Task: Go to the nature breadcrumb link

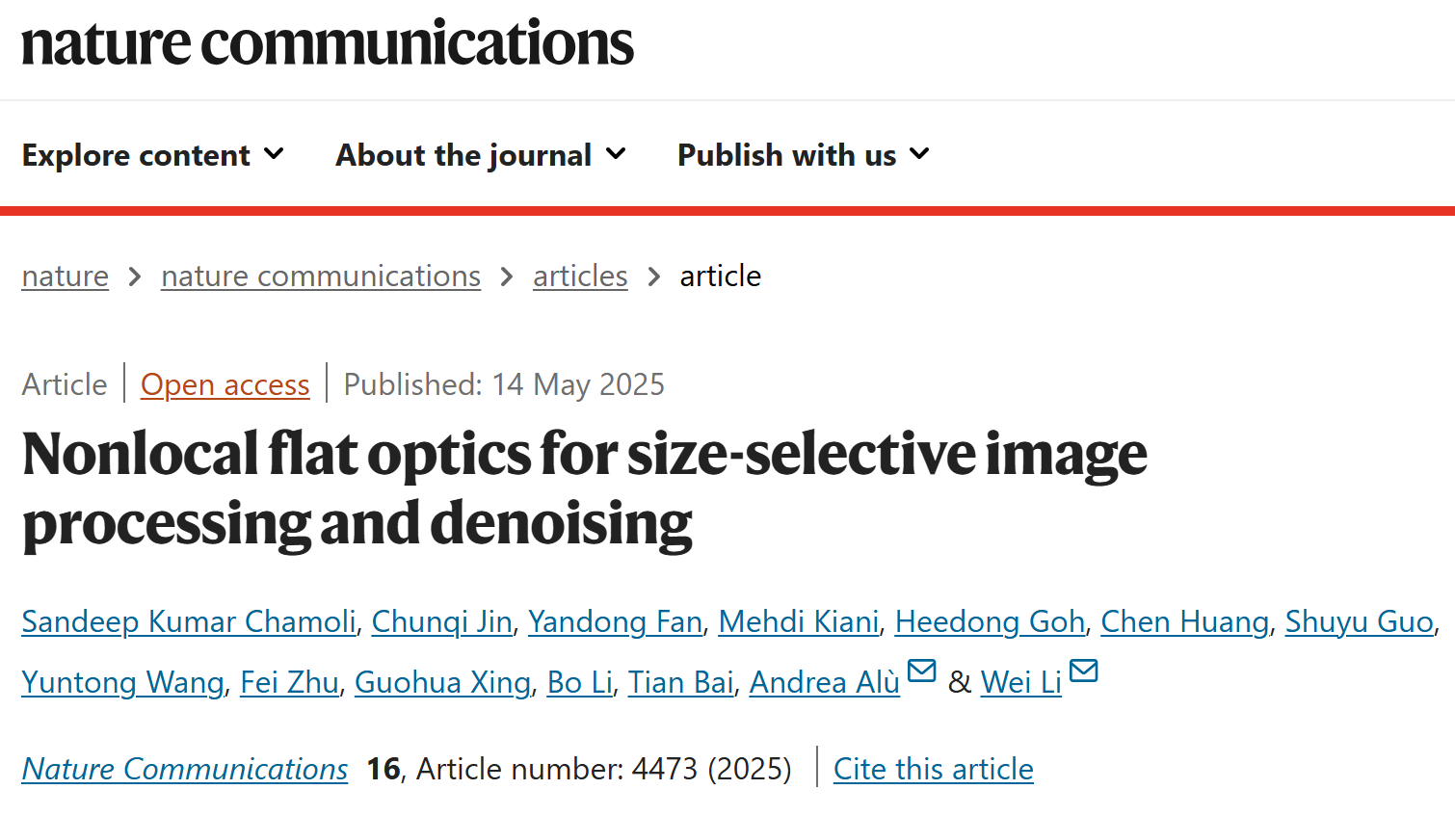Action: pyautogui.click(x=66, y=276)
